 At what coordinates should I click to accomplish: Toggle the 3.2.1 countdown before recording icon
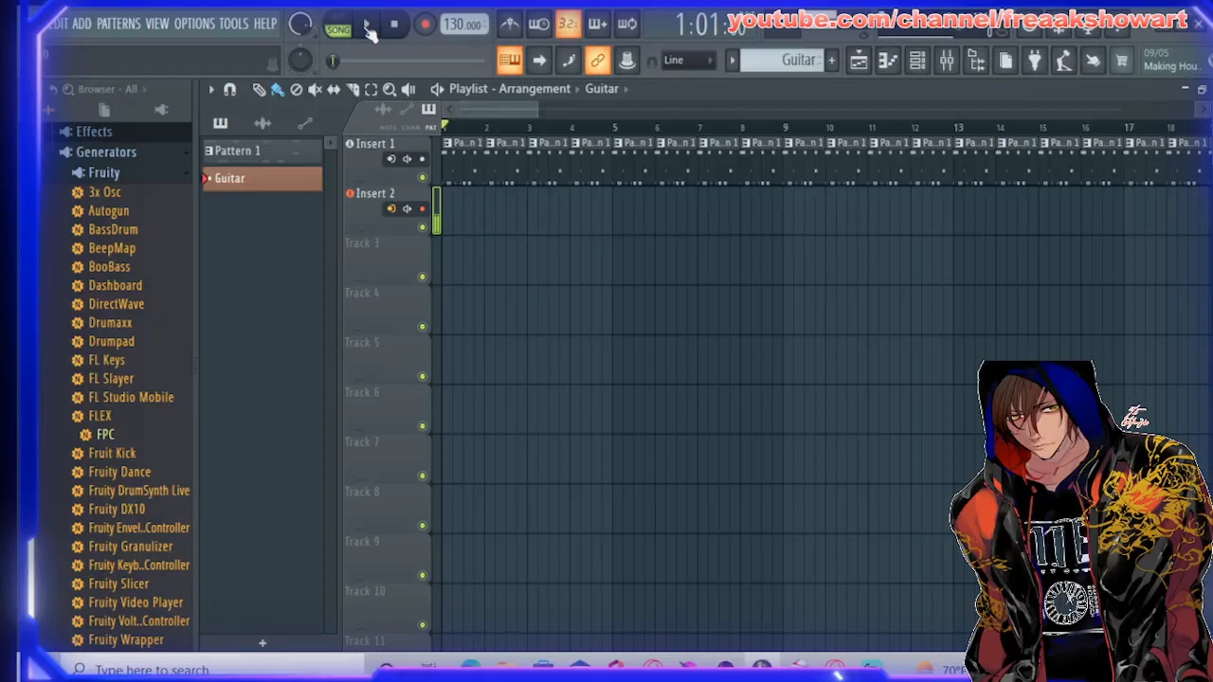(x=568, y=24)
